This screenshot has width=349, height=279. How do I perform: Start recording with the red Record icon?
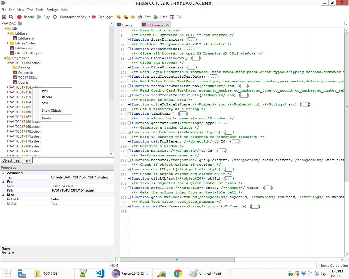(x=19, y=17)
